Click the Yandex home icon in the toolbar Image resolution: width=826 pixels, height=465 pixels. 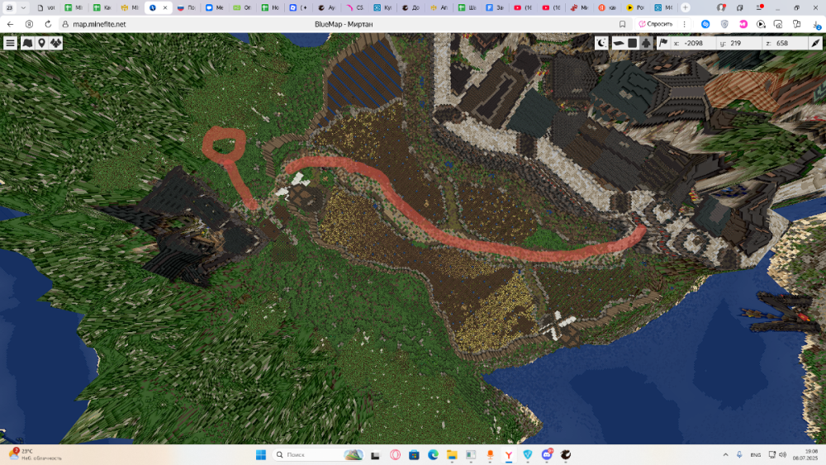pos(29,24)
